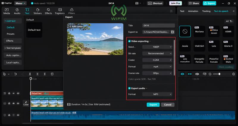Open the Menu dropdown
This screenshot has height=126, width=238.
pyautogui.click(x=20, y=3)
